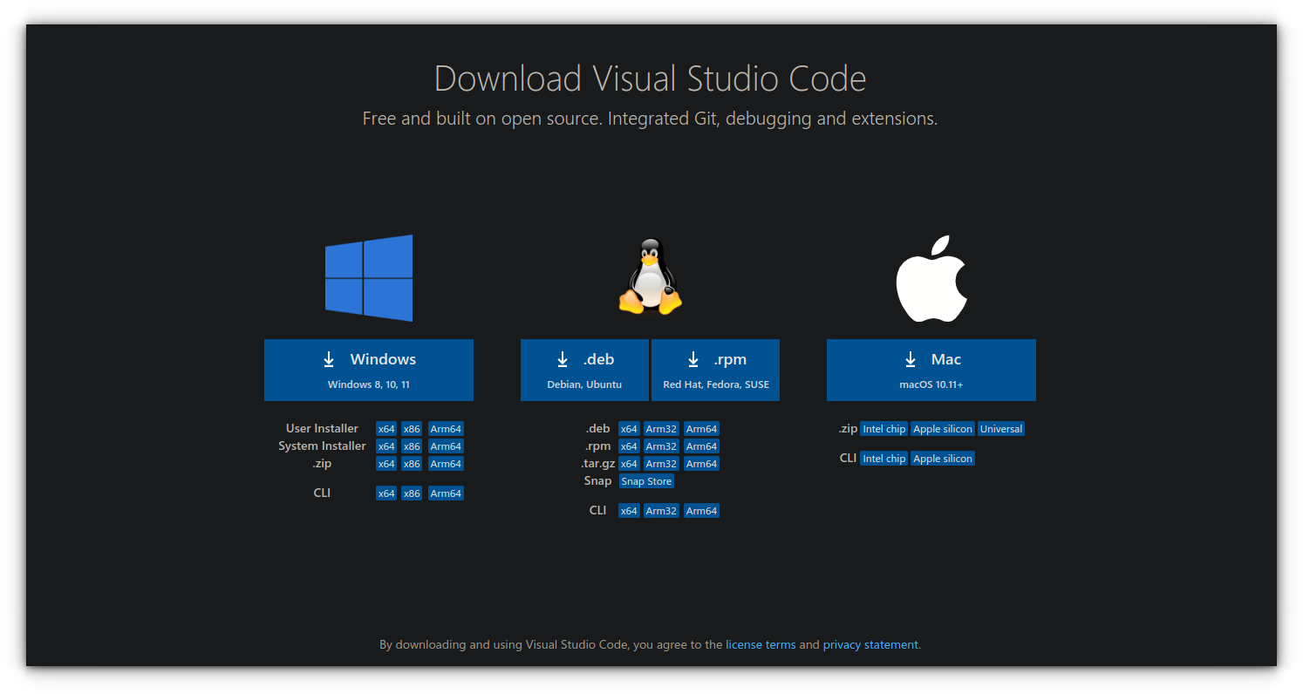Select Arm64 System Installer for Windows
Viewport: 1303px width, 694px height.
[446, 446]
